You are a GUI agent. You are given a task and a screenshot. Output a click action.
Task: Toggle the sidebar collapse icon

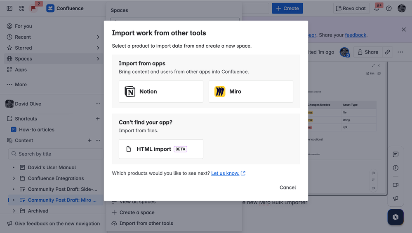[x=9, y=8]
